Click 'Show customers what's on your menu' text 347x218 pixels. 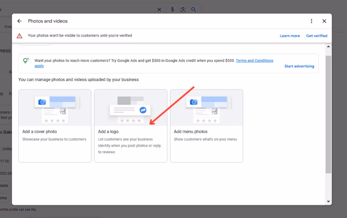(x=205, y=139)
